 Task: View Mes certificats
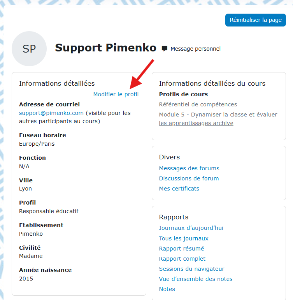(179, 189)
